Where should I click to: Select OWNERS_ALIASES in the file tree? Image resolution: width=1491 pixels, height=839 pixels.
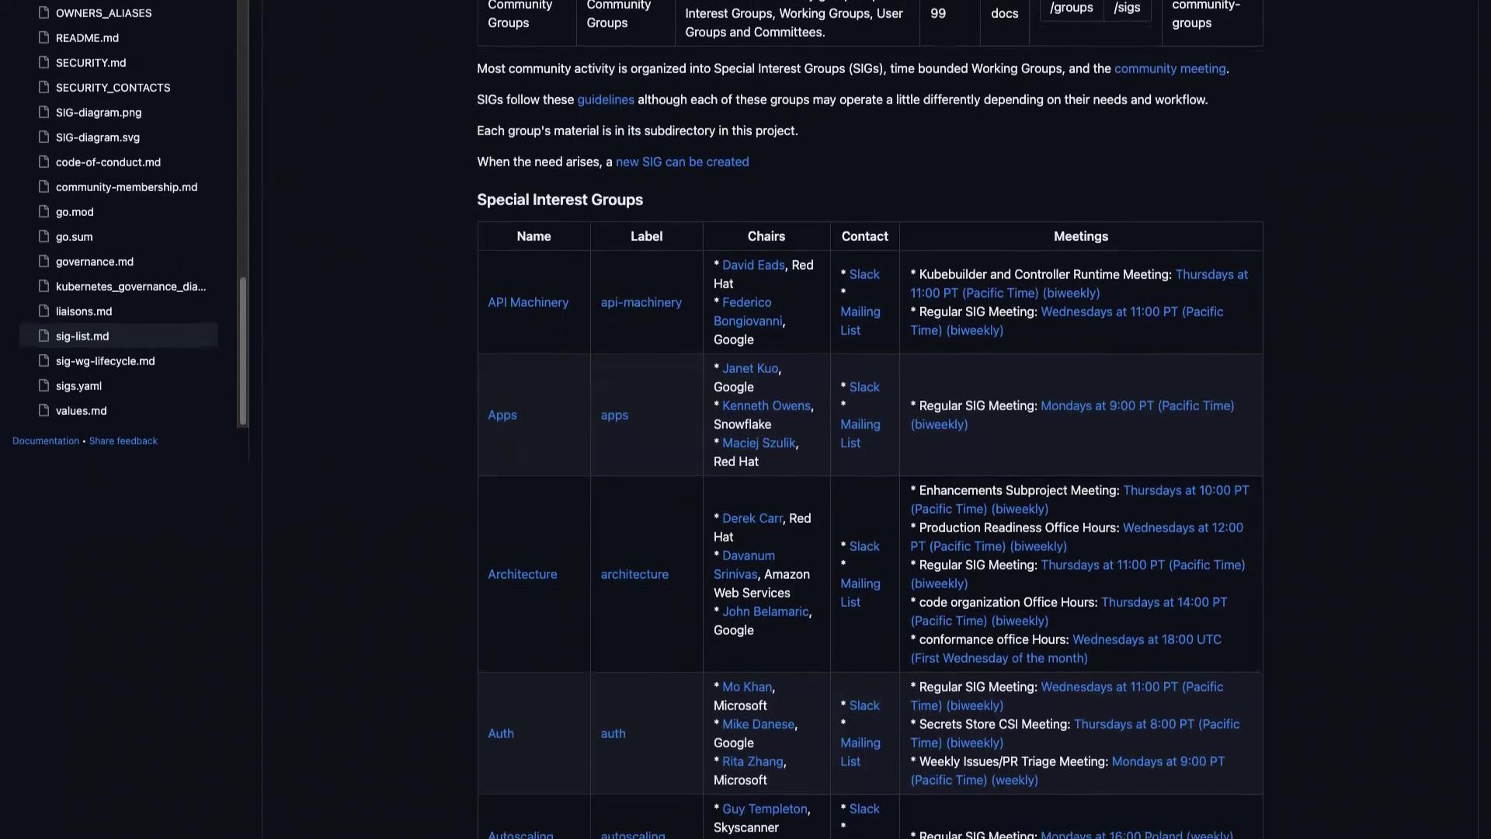tap(103, 13)
